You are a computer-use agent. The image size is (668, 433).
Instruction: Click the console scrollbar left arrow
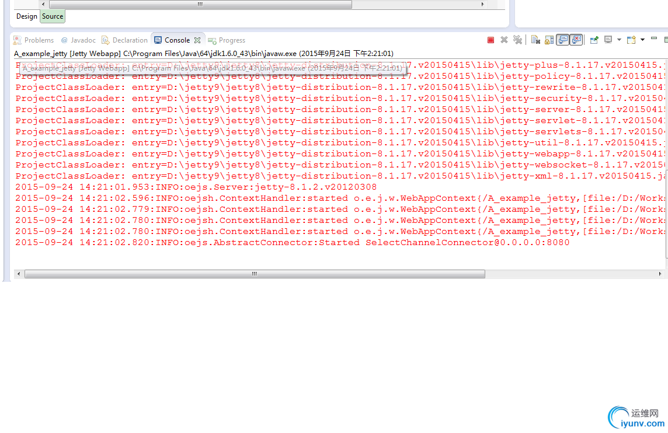(x=18, y=274)
